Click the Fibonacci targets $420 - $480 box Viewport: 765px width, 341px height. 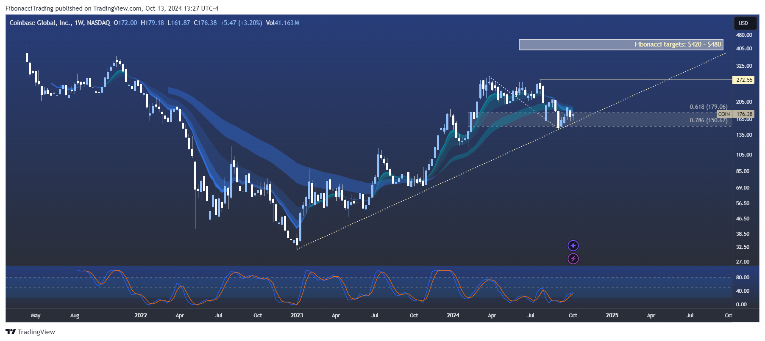click(x=621, y=44)
